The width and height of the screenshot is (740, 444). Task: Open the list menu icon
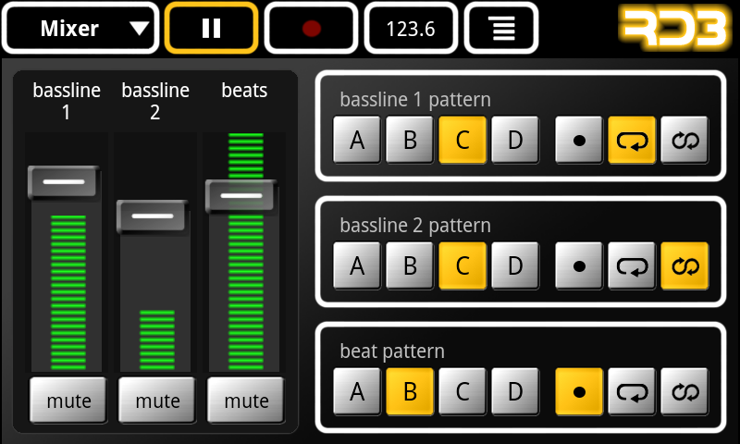501,29
